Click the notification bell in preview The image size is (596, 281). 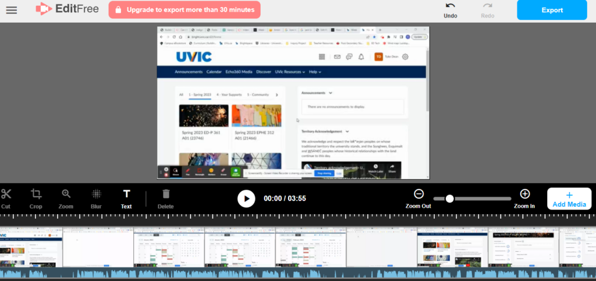pos(361,57)
